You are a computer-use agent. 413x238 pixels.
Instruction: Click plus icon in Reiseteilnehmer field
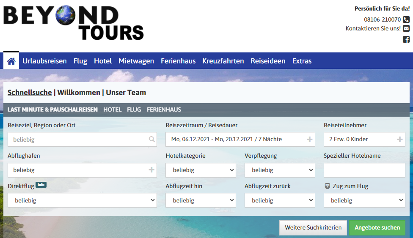[x=399, y=139]
